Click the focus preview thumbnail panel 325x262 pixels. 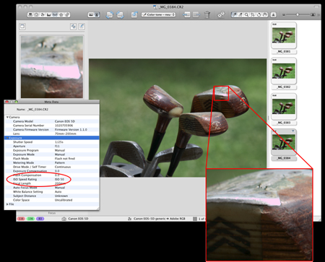coord(52,67)
